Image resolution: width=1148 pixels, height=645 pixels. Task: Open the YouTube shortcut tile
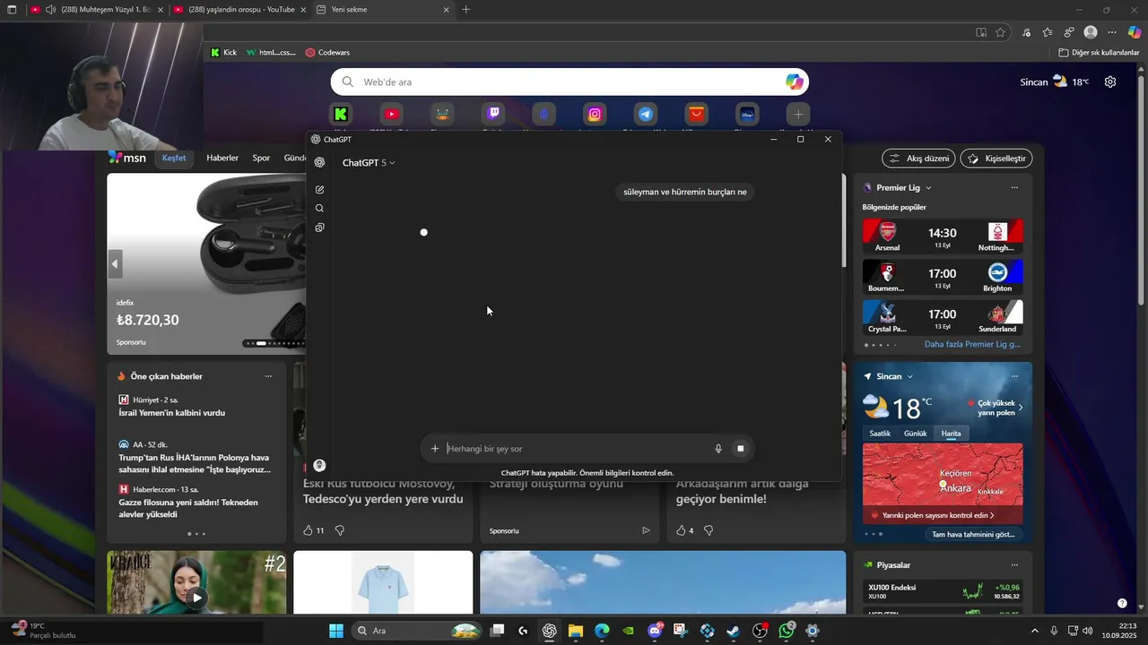point(391,114)
